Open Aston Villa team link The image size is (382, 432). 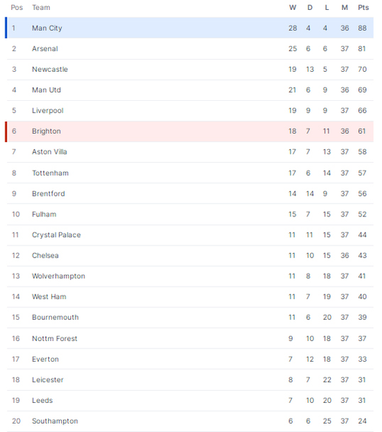click(x=49, y=152)
